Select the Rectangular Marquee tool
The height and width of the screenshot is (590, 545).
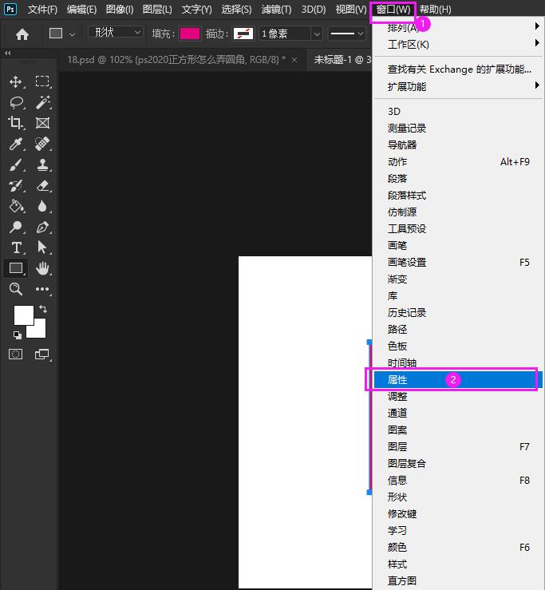[x=42, y=81]
